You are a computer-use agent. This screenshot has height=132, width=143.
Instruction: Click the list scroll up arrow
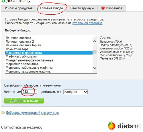pos(95,41)
